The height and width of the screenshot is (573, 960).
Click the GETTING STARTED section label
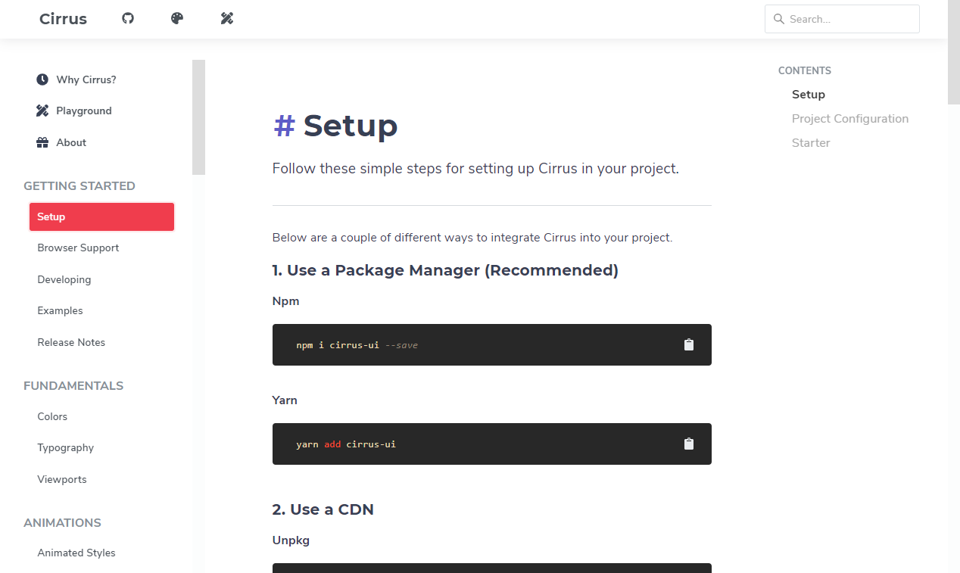click(79, 186)
